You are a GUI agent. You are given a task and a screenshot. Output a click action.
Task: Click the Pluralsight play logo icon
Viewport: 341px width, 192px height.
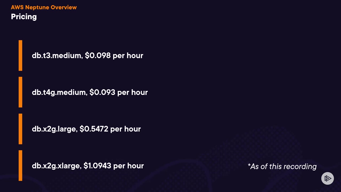[x=327, y=178]
